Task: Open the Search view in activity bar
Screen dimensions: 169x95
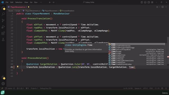Action: [x=3, y=14]
